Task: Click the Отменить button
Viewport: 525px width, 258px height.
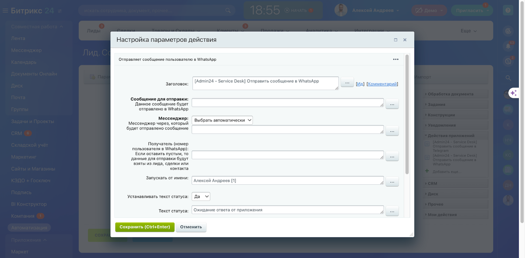Action: pyautogui.click(x=191, y=227)
